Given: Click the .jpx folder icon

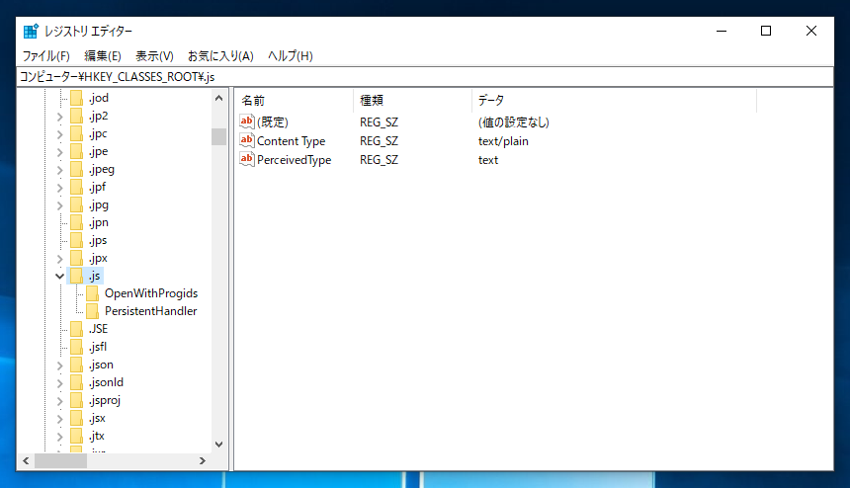Looking at the screenshot, I should click(x=76, y=259).
